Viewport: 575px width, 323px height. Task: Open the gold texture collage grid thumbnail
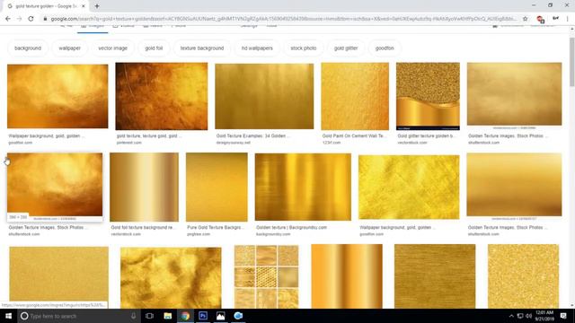[266, 276]
